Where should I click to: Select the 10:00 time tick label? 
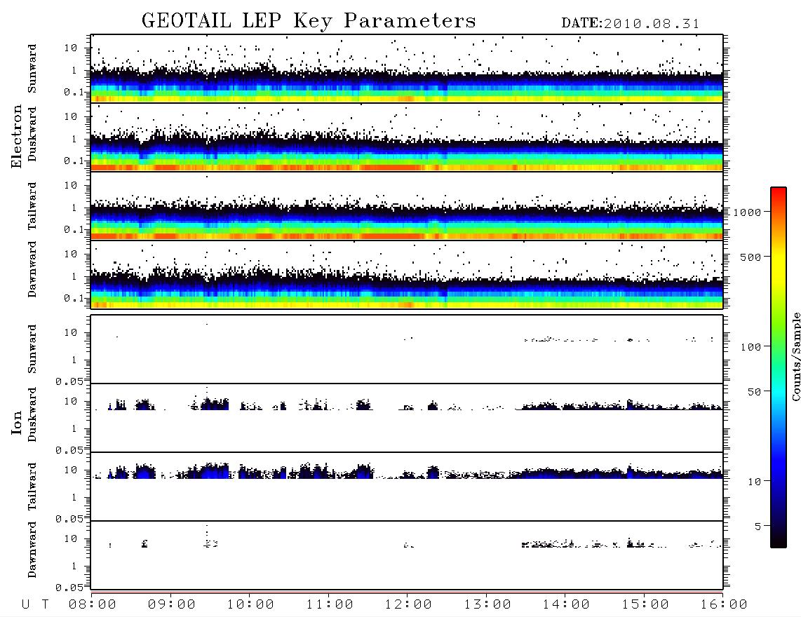[x=250, y=605]
